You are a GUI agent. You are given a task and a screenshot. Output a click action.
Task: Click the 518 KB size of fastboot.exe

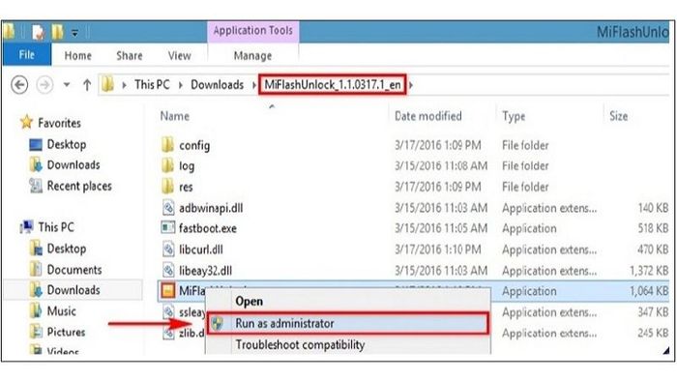(653, 228)
